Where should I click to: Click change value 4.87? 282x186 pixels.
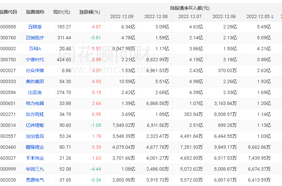point(96,27)
